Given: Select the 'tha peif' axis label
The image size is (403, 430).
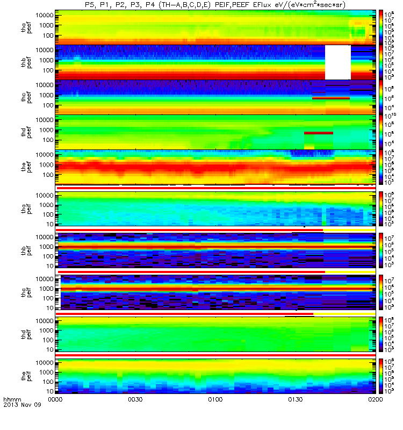Looking at the screenshot, I should coord(26,209).
